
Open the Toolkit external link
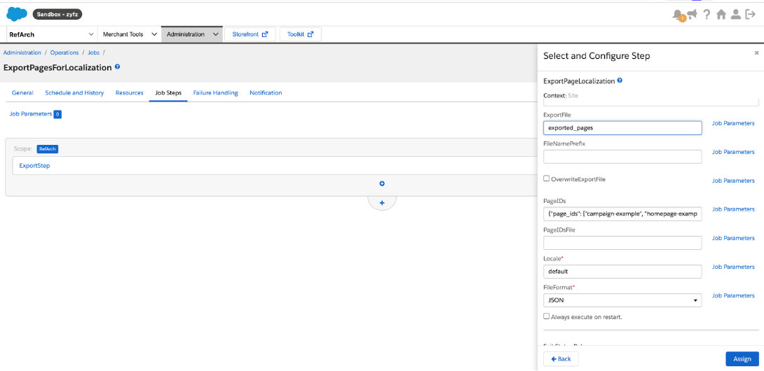(300, 34)
